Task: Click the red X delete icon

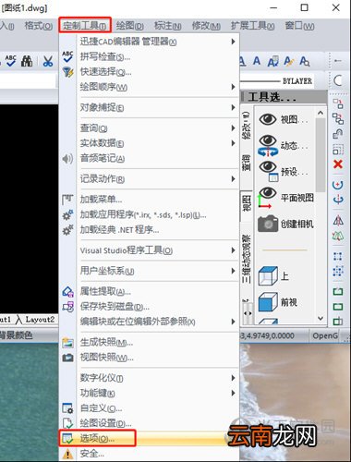Action: tap(338, 164)
